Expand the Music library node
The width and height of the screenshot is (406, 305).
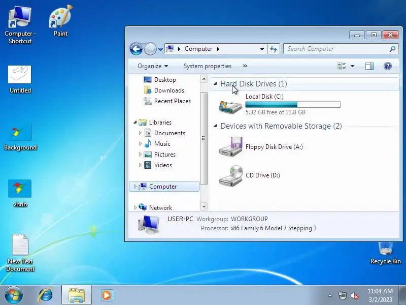(x=140, y=144)
